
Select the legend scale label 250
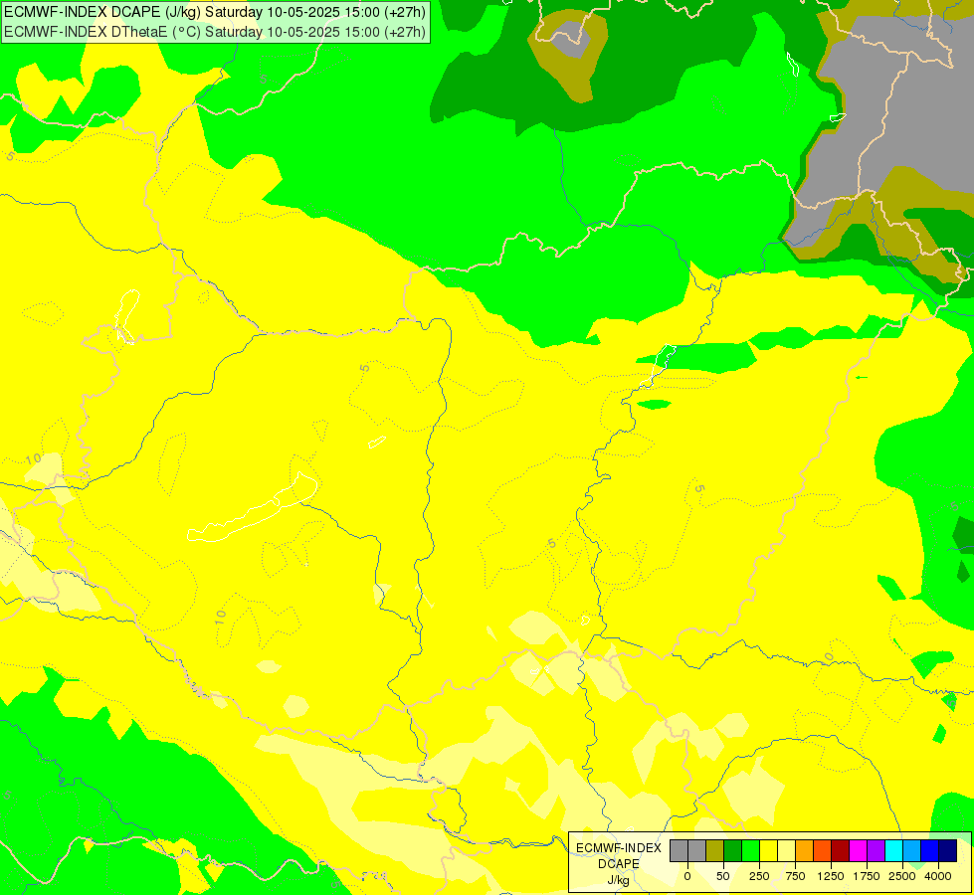coord(759,876)
